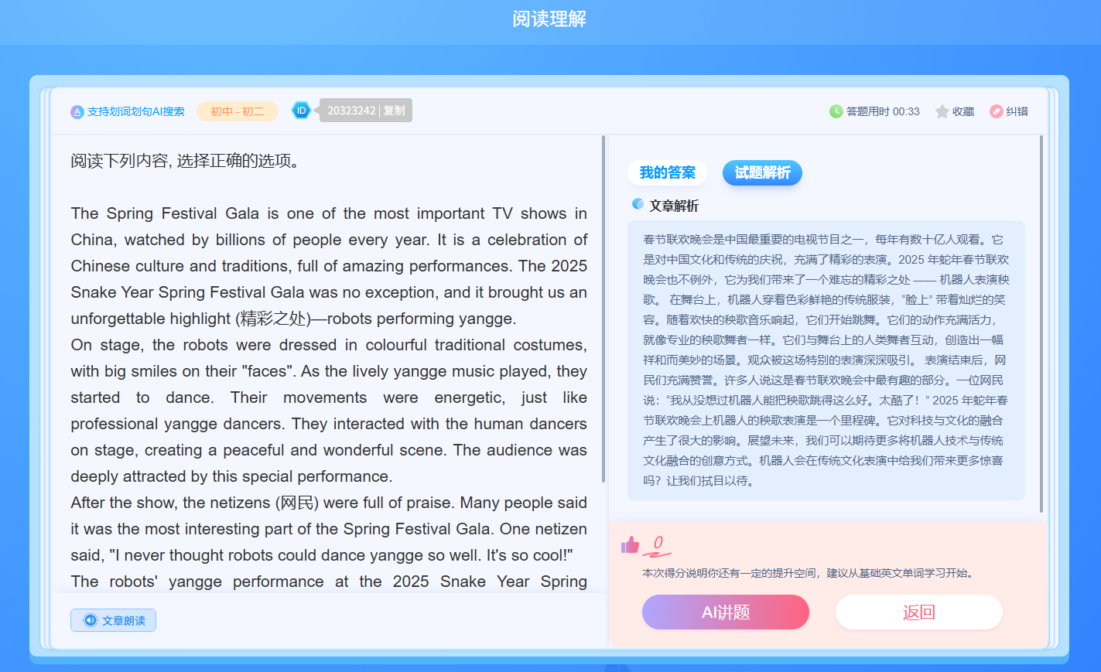The image size is (1101, 672).
Task: Play the passage audio with 文章朗读
Action: pyautogui.click(x=114, y=620)
